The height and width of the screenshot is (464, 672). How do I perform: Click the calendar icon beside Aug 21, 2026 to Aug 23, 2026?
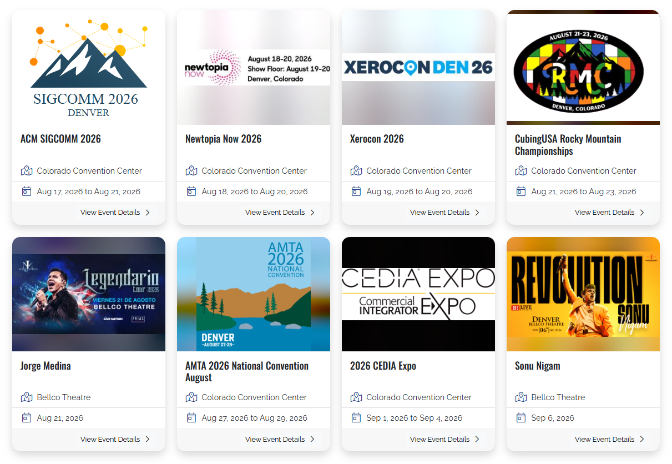(521, 191)
